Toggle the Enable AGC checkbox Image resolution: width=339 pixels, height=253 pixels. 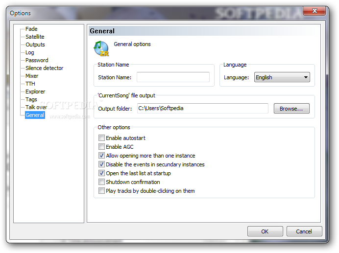click(x=101, y=147)
